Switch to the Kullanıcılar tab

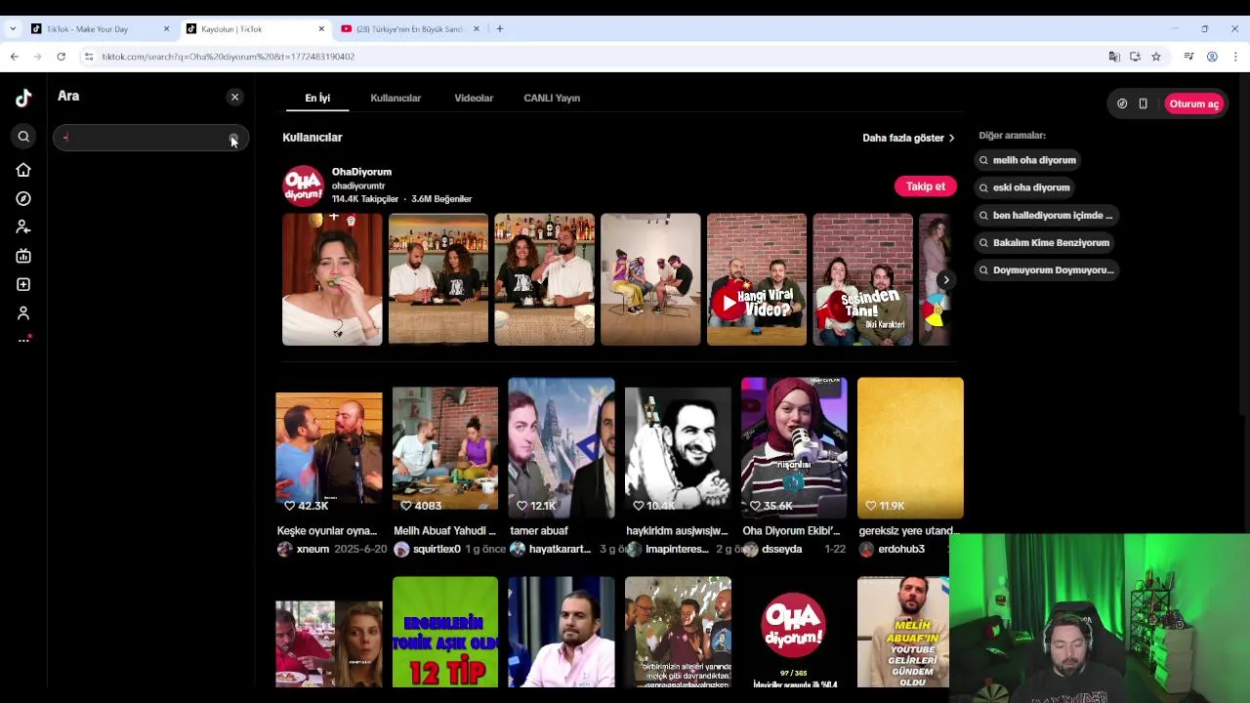pos(396,98)
